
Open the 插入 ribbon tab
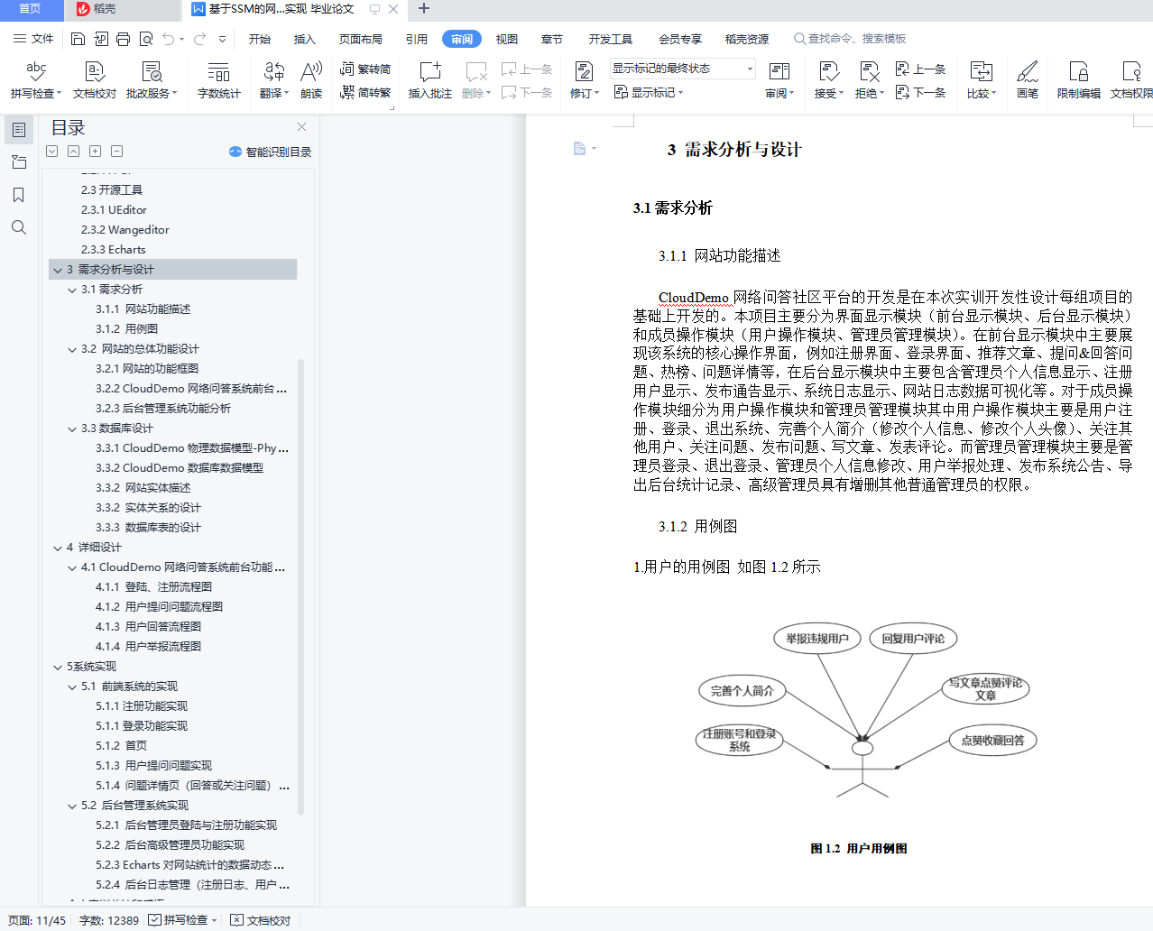(x=305, y=39)
